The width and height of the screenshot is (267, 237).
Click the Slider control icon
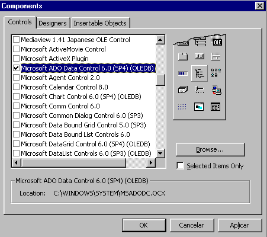pyautogui.click(x=200, y=90)
